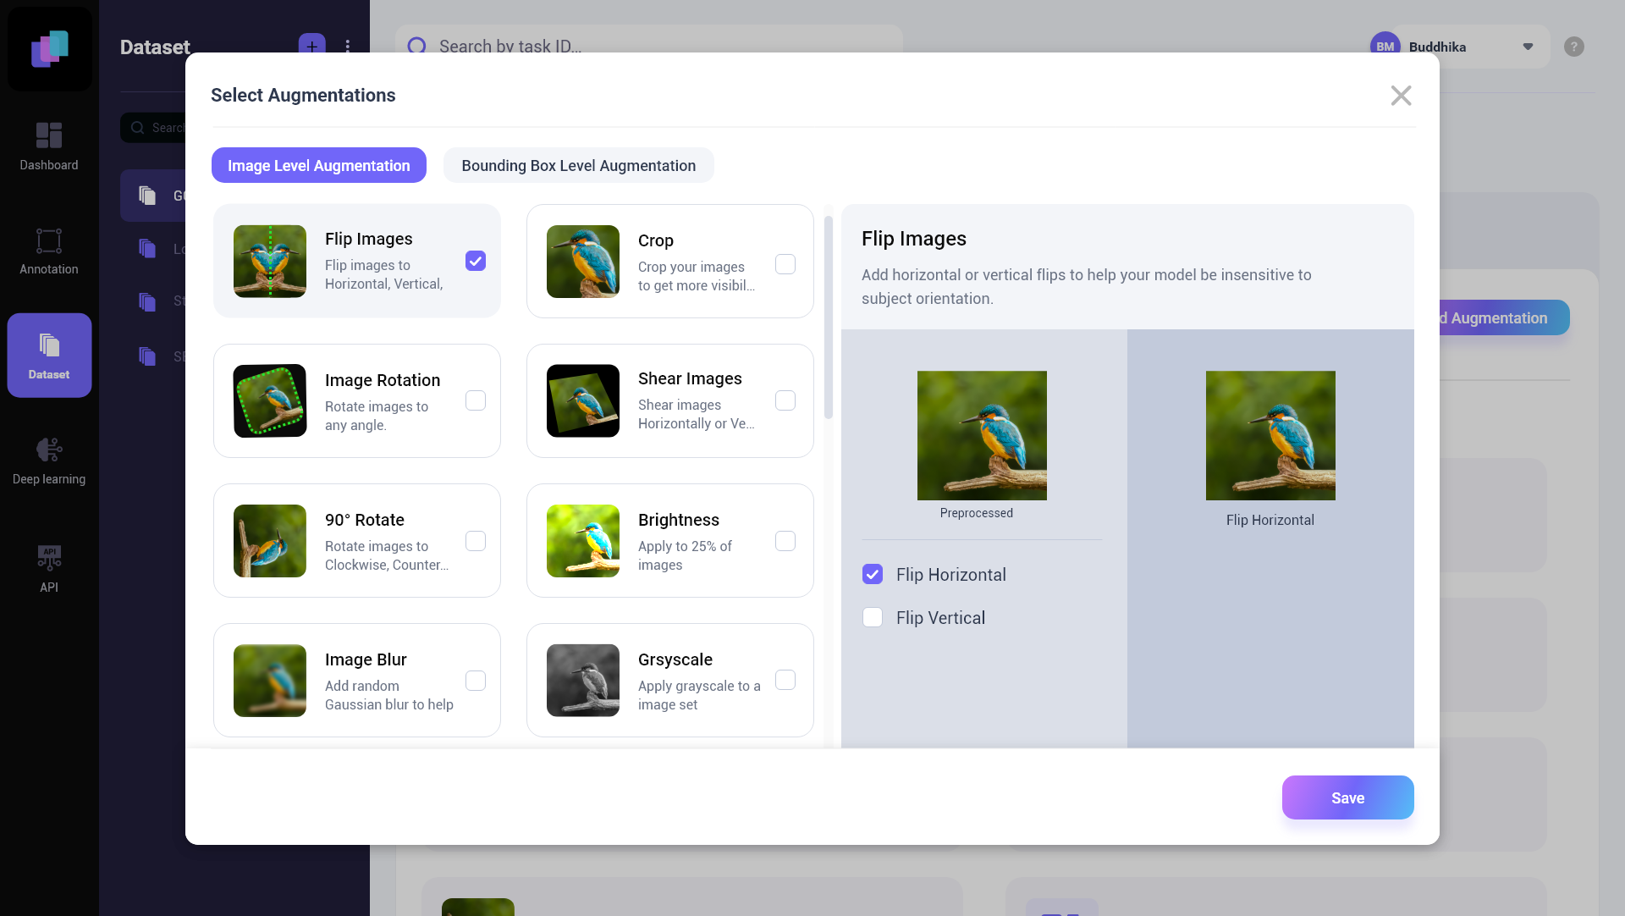Open the three-dot menu beside Dataset
This screenshot has height=916, width=1625.
(x=347, y=47)
